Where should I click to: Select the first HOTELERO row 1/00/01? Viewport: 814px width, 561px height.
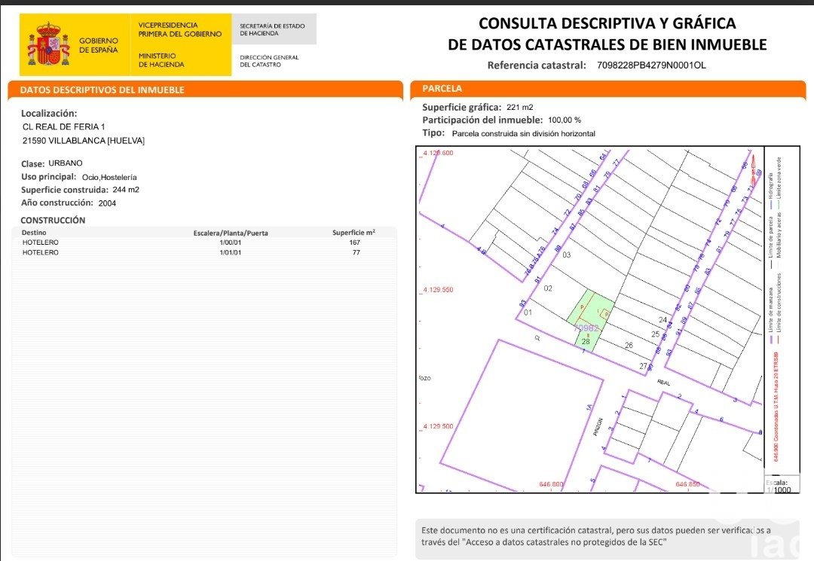pyautogui.click(x=204, y=242)
